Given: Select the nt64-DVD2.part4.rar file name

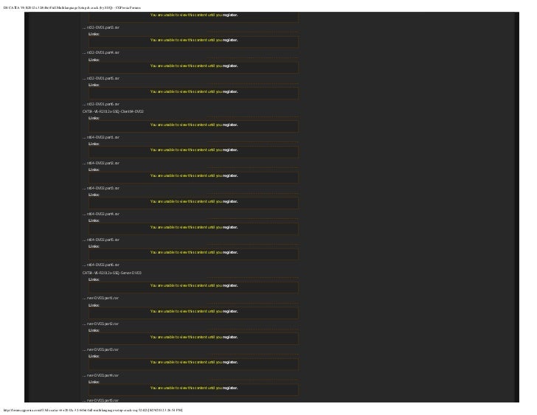Looking at the screenshot, I should (101, 215).
